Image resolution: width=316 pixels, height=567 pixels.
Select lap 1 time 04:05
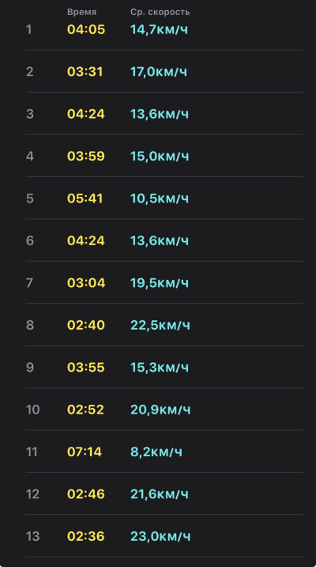coord(86,29)
